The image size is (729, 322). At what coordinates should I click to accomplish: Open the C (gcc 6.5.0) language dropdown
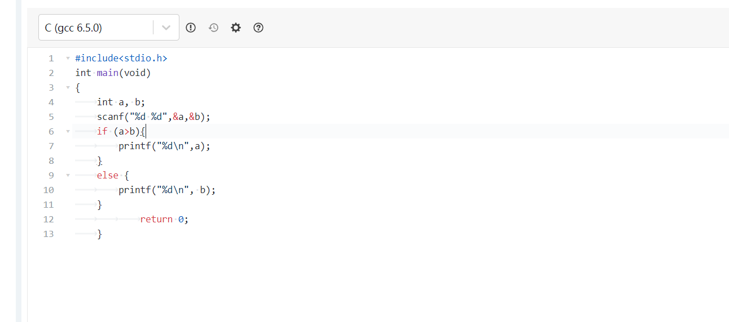[x=96, y=28]
